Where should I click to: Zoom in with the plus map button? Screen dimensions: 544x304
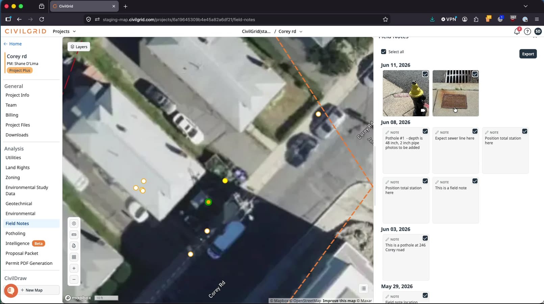pyautogui.click(x=74, y=268)
